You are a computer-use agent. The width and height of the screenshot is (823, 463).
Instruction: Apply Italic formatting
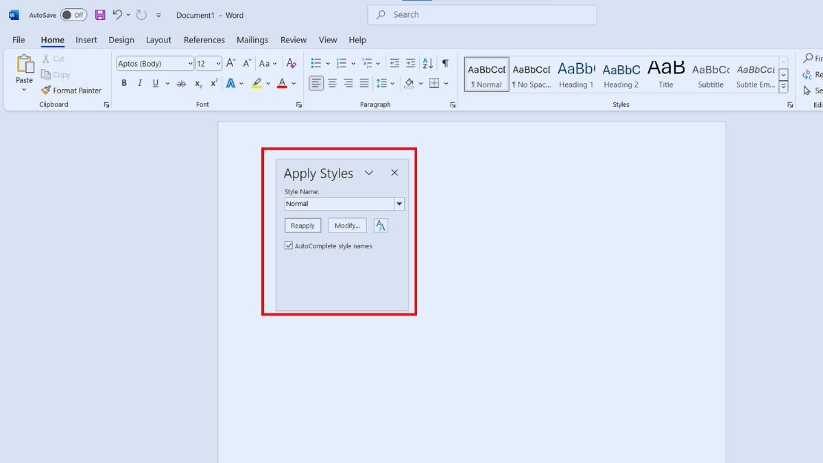click(x=140, y=83)
